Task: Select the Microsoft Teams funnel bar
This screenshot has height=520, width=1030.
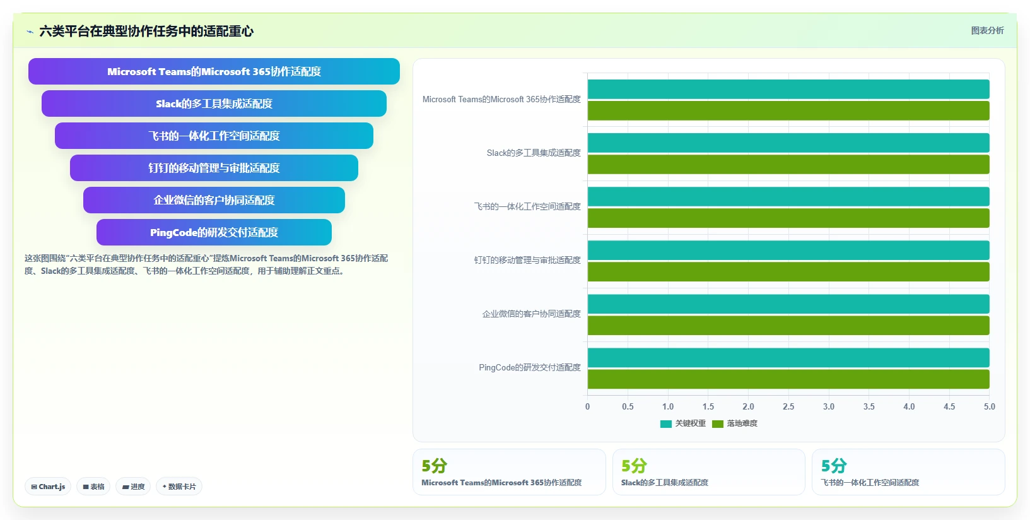Action: 214,71
